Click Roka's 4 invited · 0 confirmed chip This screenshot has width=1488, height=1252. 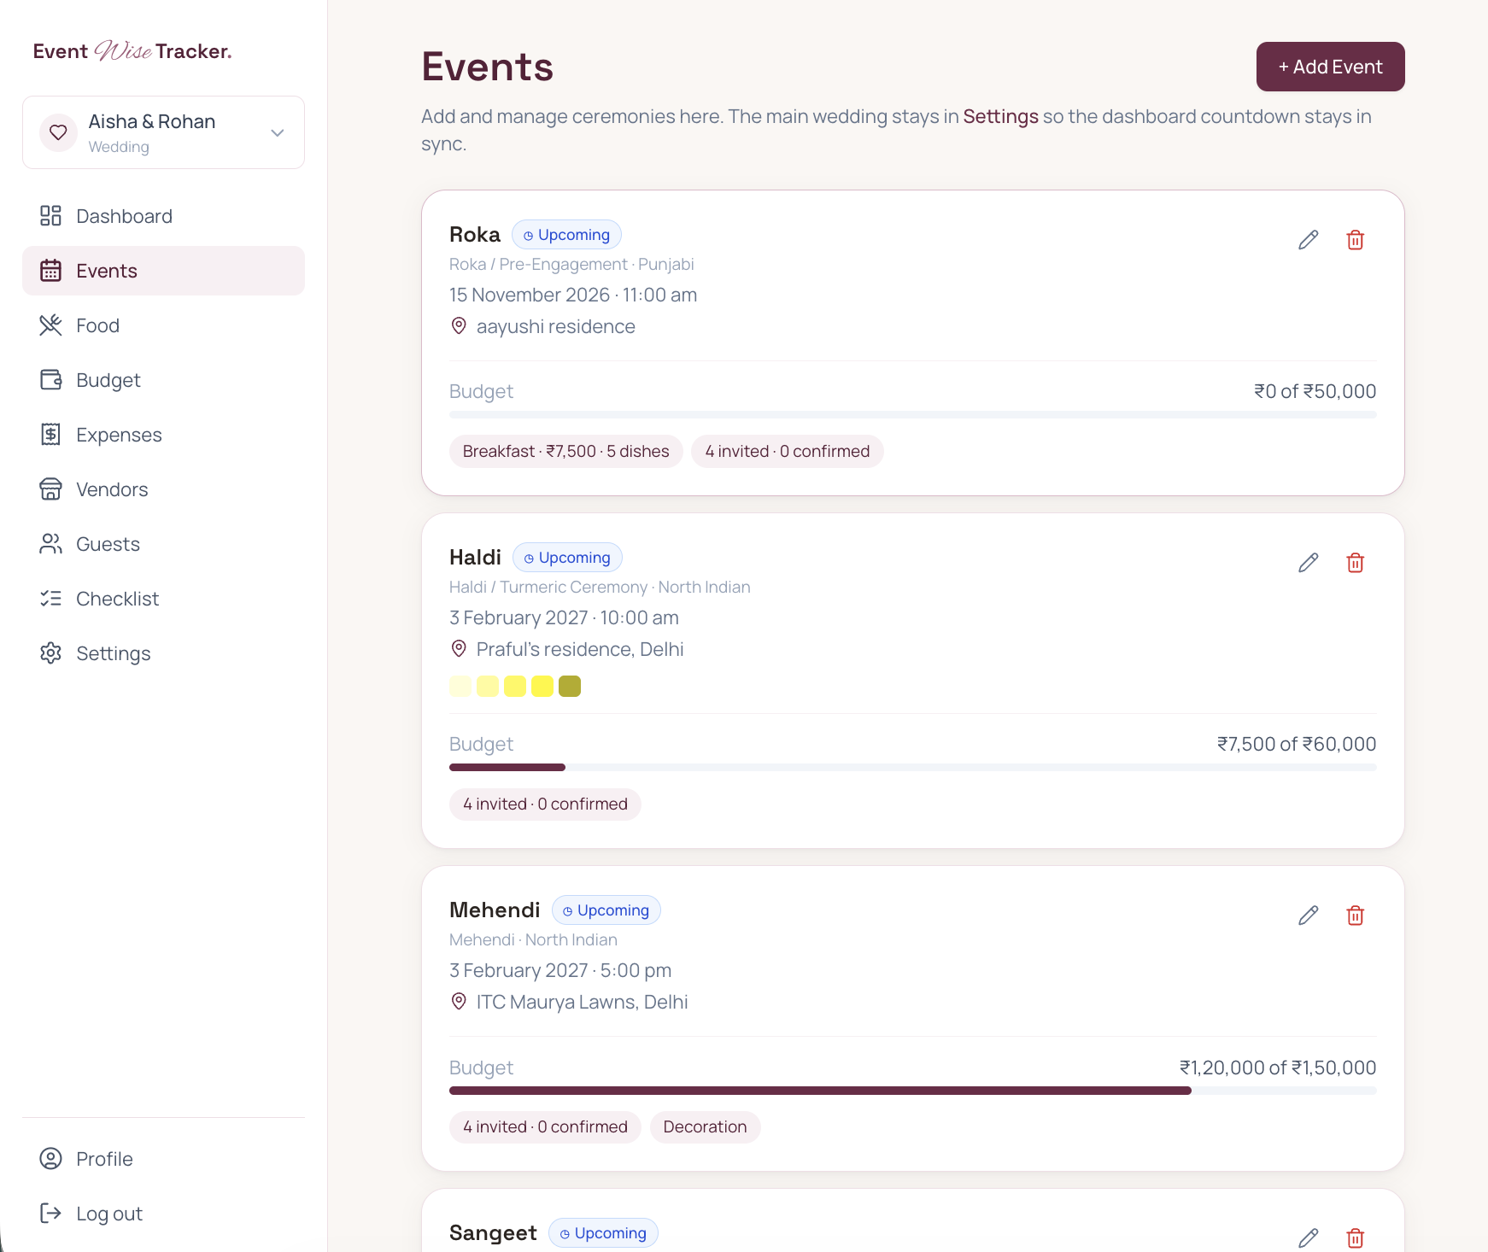788,451
